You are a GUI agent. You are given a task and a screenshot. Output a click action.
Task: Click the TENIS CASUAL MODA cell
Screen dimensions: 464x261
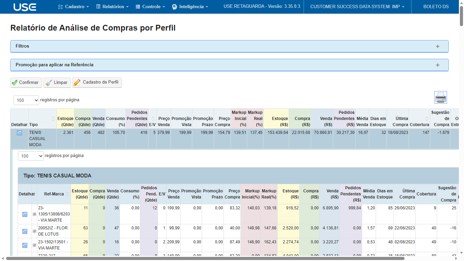pyautogui.click(x=42, y=139)
